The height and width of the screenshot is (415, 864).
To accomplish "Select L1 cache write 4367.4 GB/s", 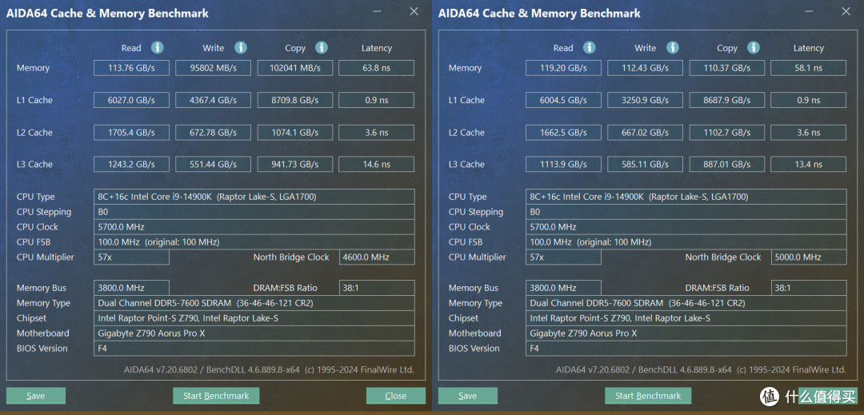I will click(214, 100).
